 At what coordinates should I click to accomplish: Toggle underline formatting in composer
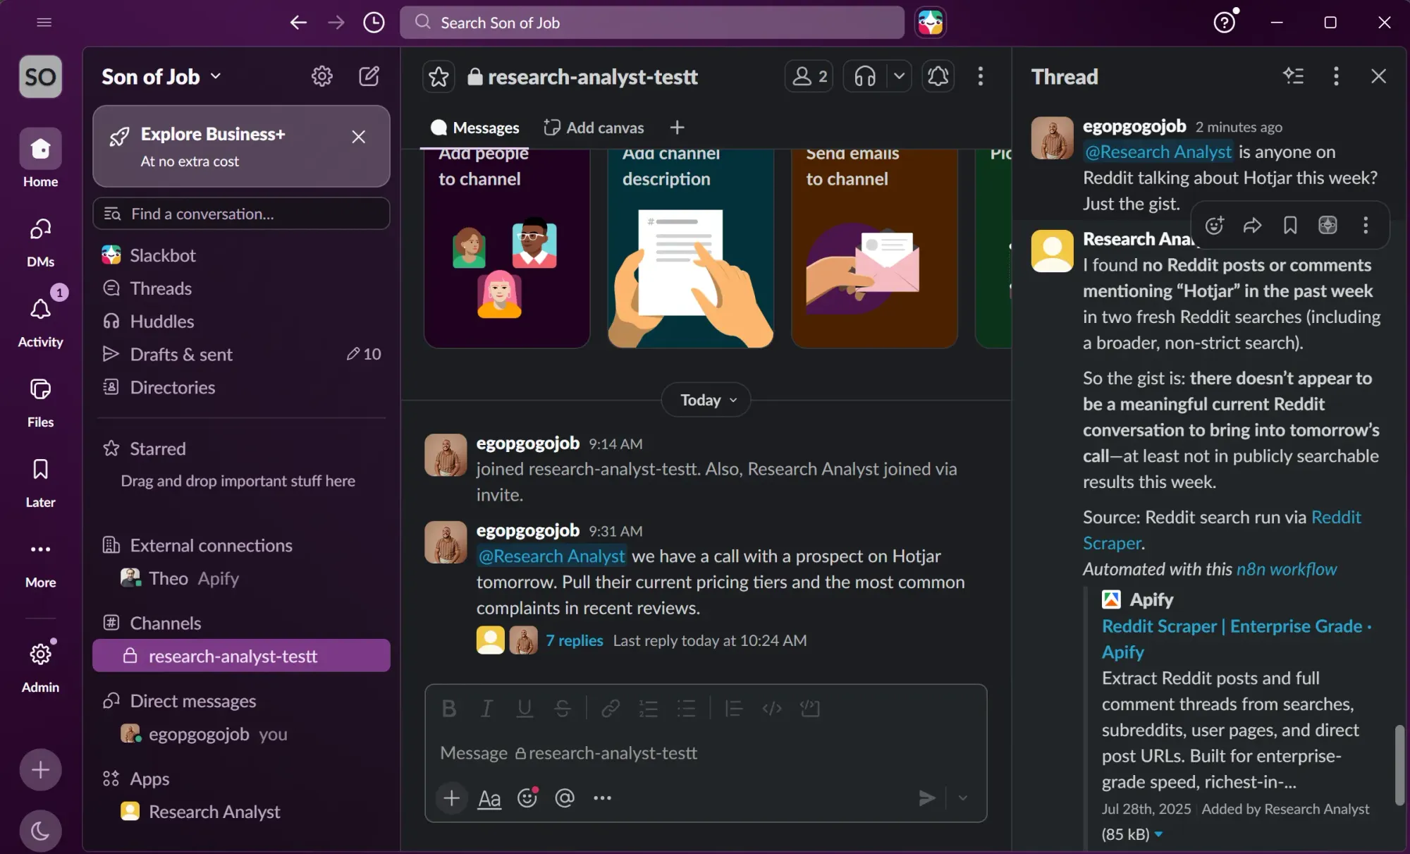pos(525,708)
